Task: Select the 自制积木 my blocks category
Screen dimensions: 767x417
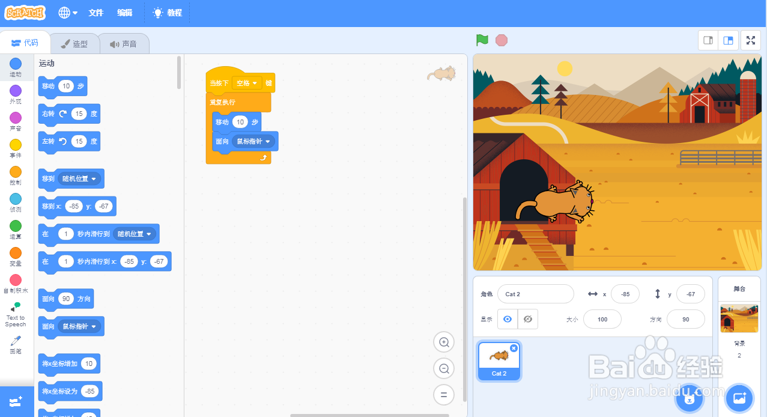Action: point(16,284)
